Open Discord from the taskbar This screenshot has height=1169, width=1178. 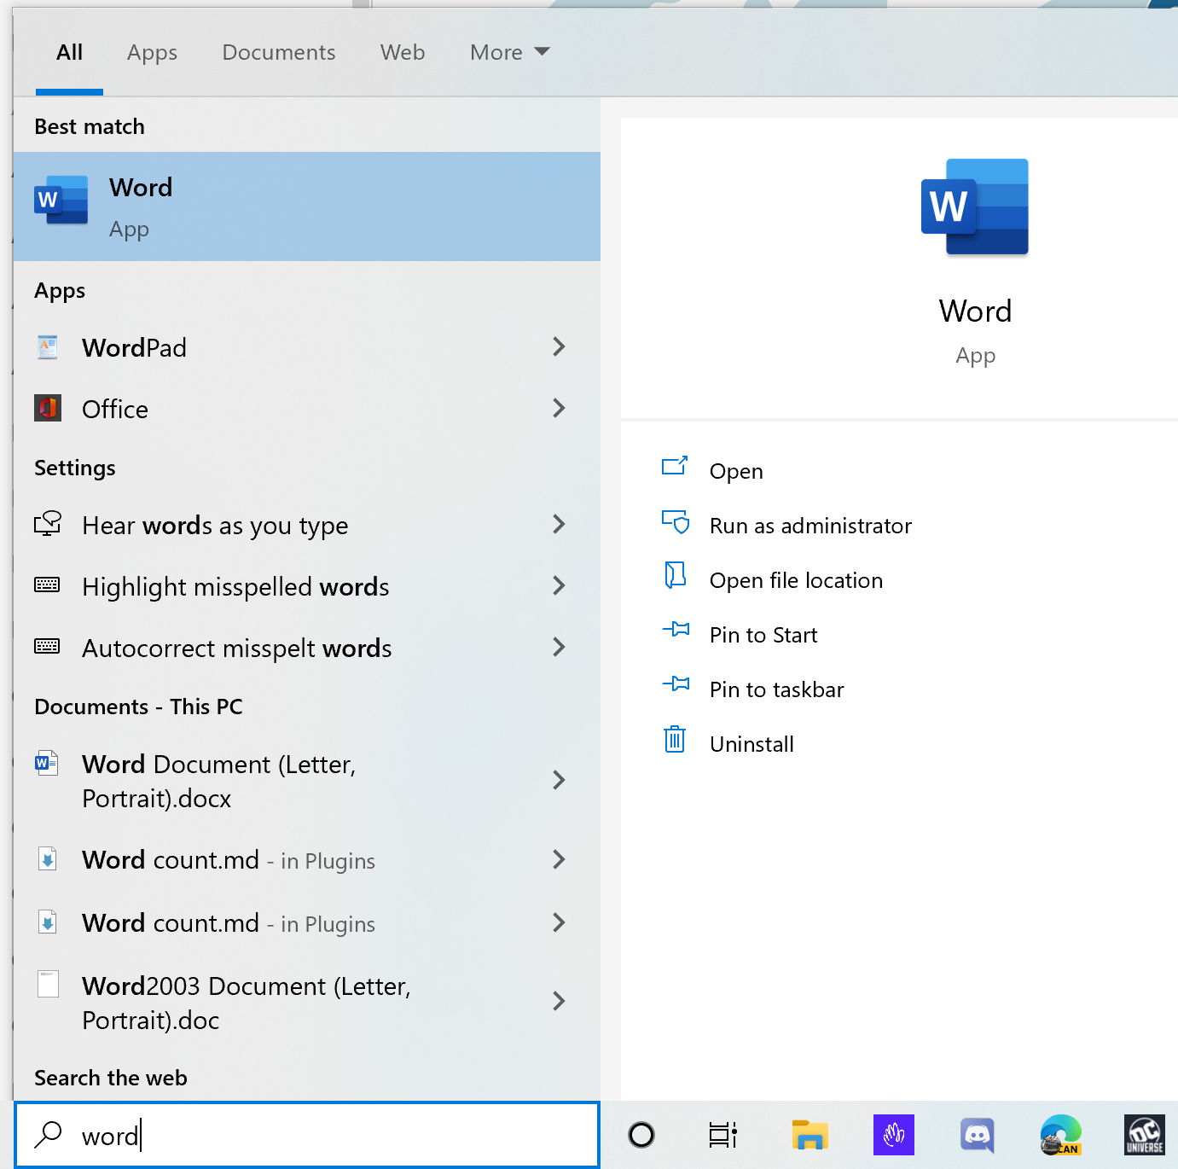pos(978,1135)
